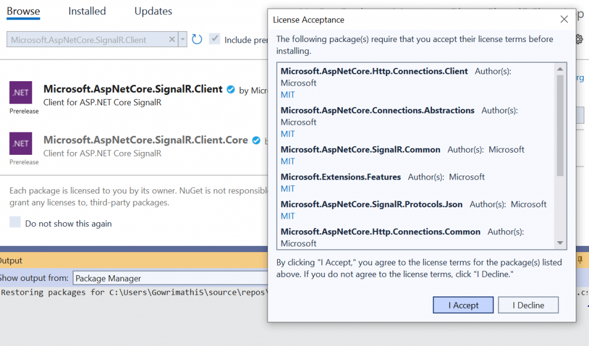Click the I Accept button

pos(462,305)
